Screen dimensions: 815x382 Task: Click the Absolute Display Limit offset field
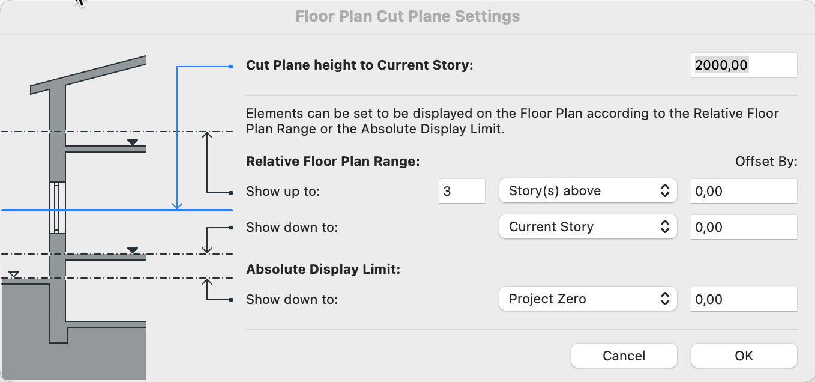pos(744,299)
